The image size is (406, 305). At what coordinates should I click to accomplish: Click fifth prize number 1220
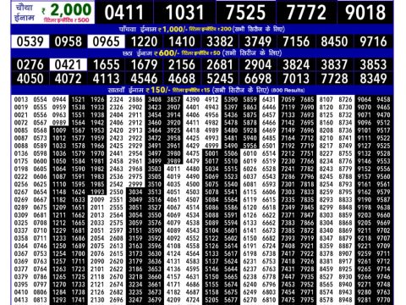tap(144, 42)
